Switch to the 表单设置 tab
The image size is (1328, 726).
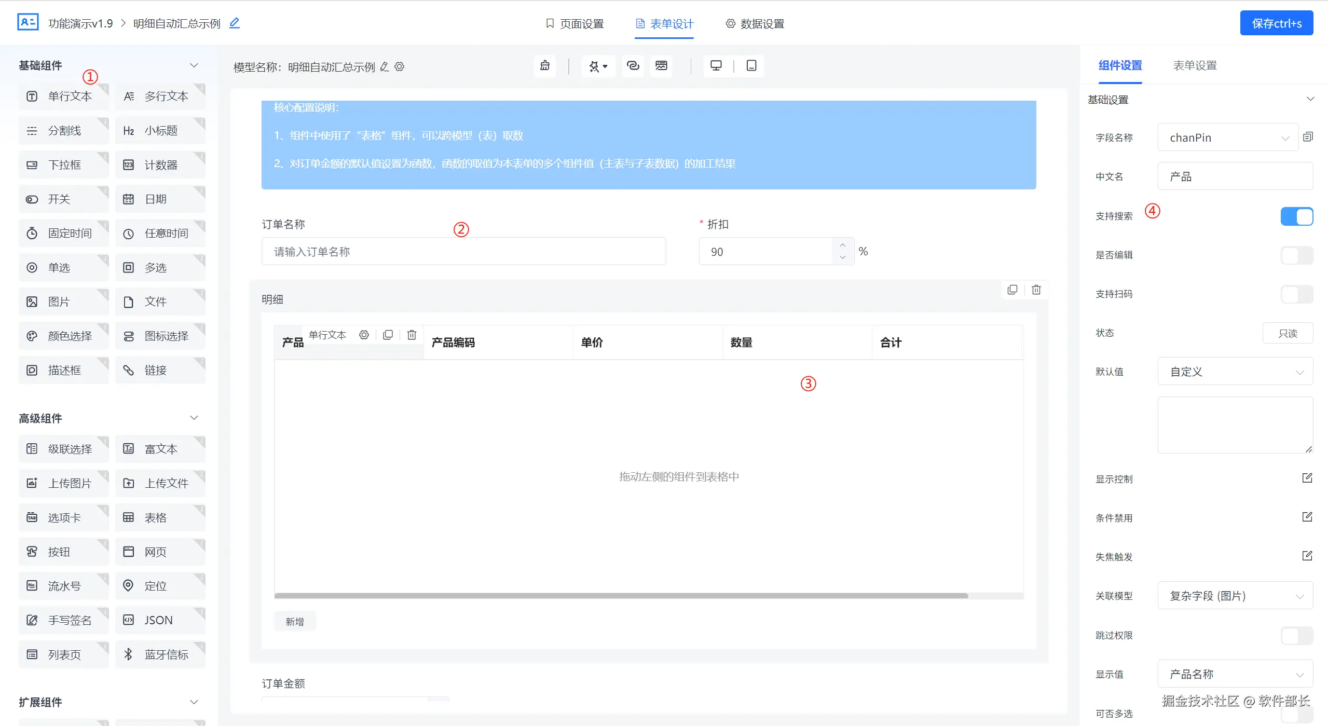pos(1195,65)
